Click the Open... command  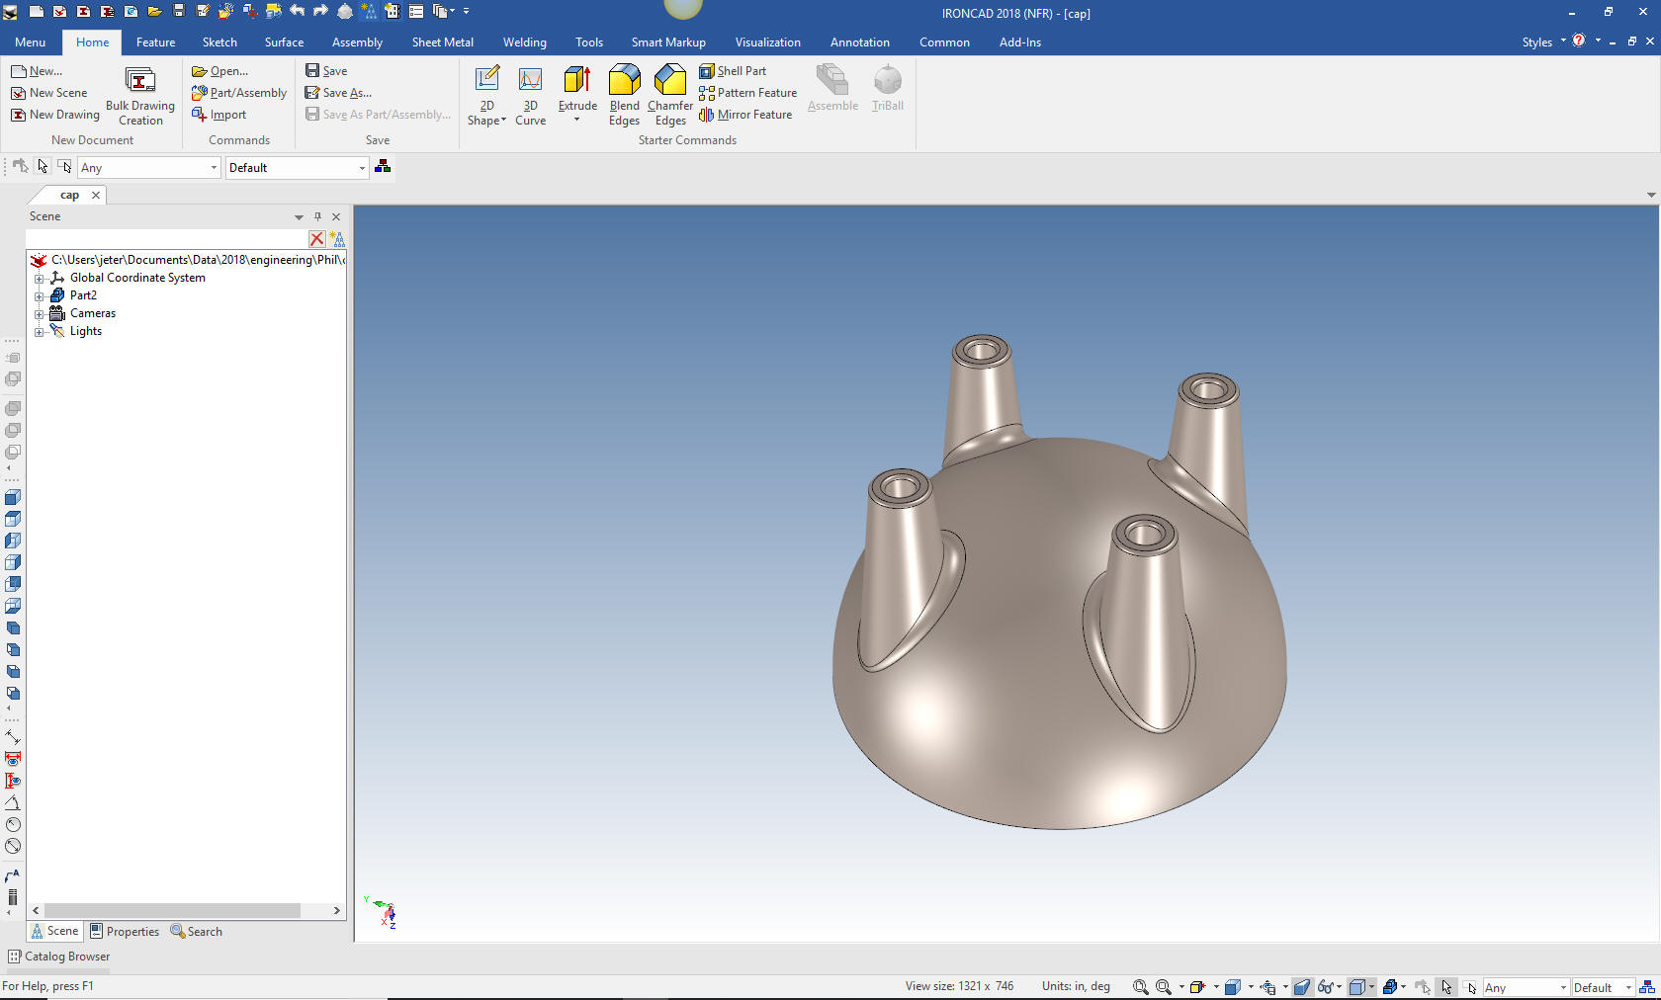(219, 71)
